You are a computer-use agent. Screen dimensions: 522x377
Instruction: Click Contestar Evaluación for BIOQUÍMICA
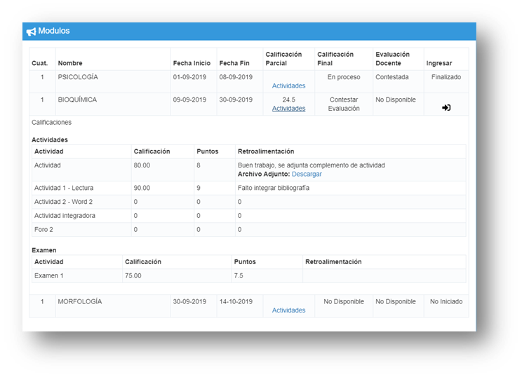tap(344, 104)
